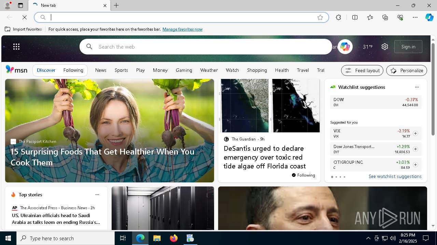Open the Health category

tap(282, 70)
